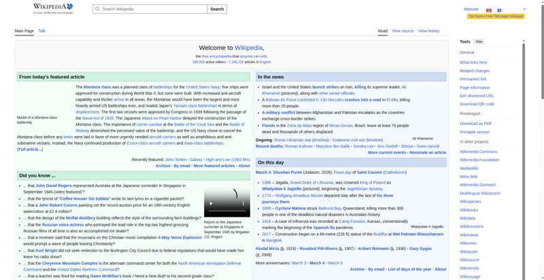Click the magnifier icon in search box
This screenshot has height=280, width=544.
click(97, 10)
